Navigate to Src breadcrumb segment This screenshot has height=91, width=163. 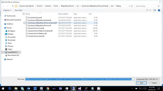click(78, 6)
